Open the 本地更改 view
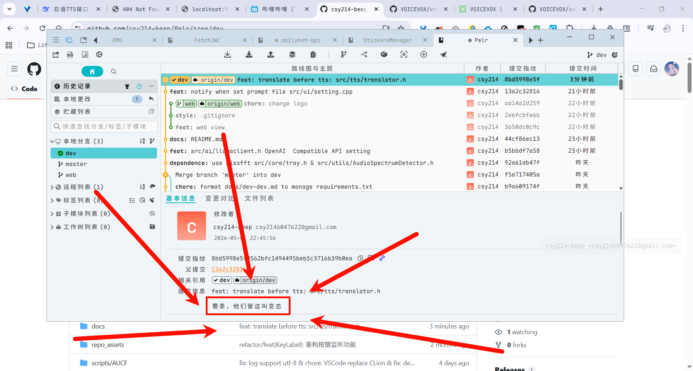This screenshot has height=371, width=693. pos(104,99)
